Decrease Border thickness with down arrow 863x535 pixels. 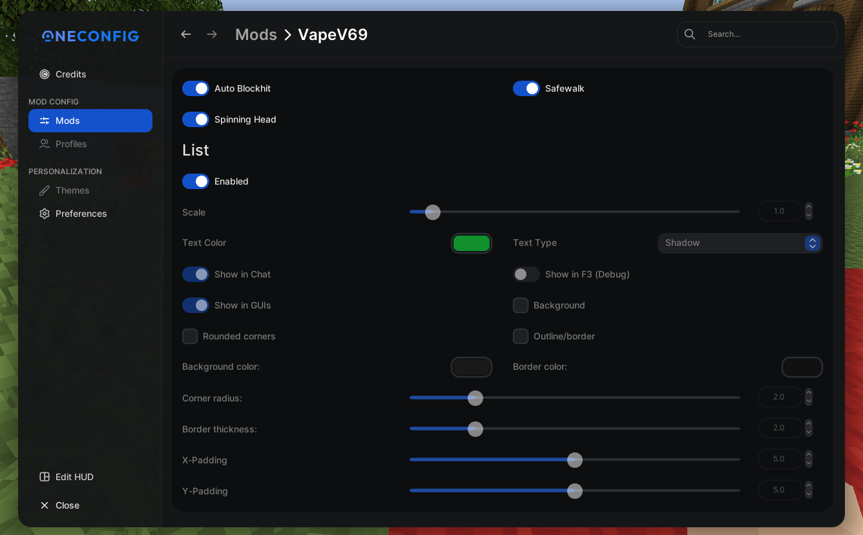[809, 432]
